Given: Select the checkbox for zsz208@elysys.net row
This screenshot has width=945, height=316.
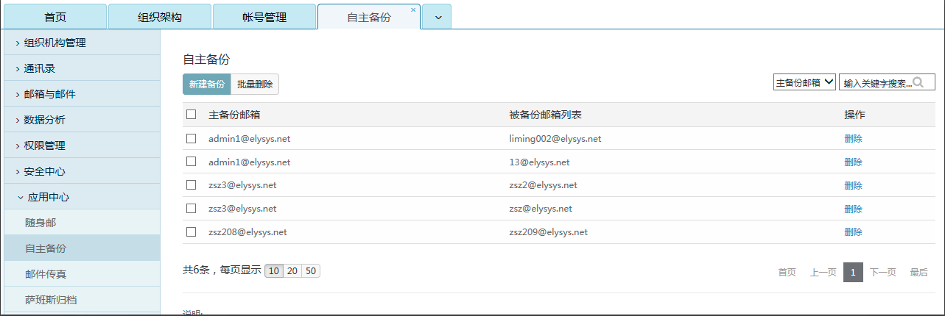Looking at the screenshot, I should [x=192, y=232].
